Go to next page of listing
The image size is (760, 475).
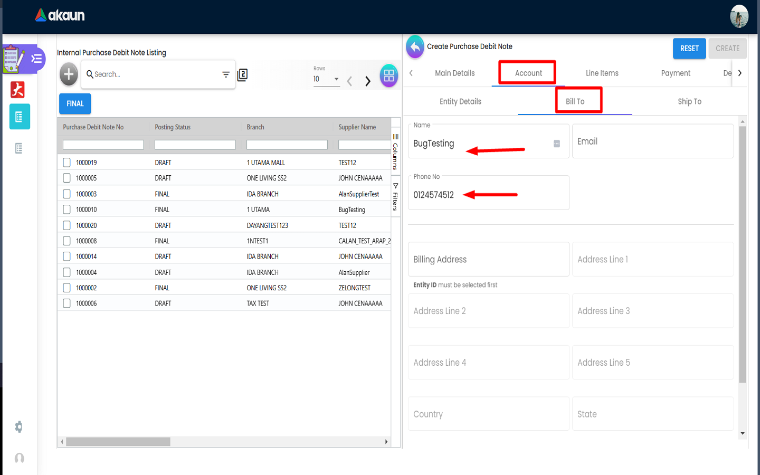coord(368,81)
